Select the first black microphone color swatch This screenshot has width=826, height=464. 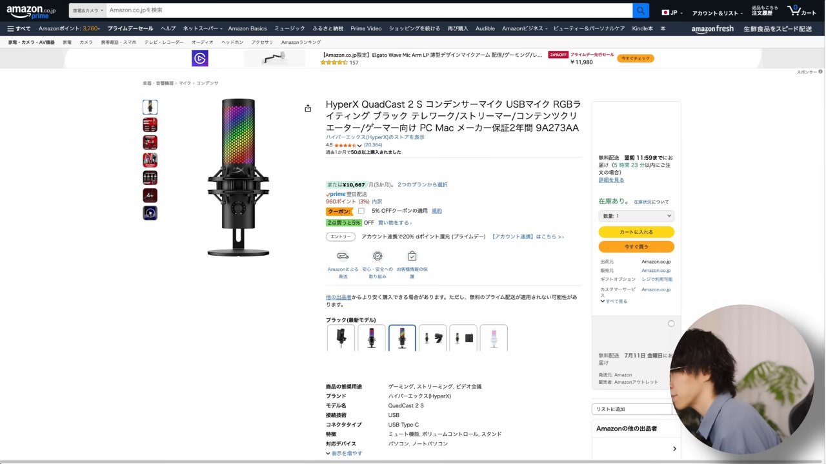(341, 338)
